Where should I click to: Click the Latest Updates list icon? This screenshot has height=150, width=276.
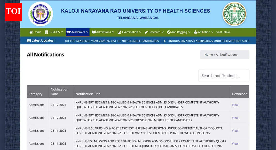(x=29, y=41)
